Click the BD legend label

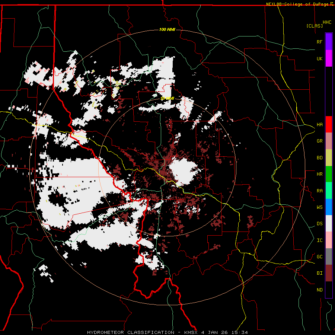pyautogui.click(x=319, y=158)
